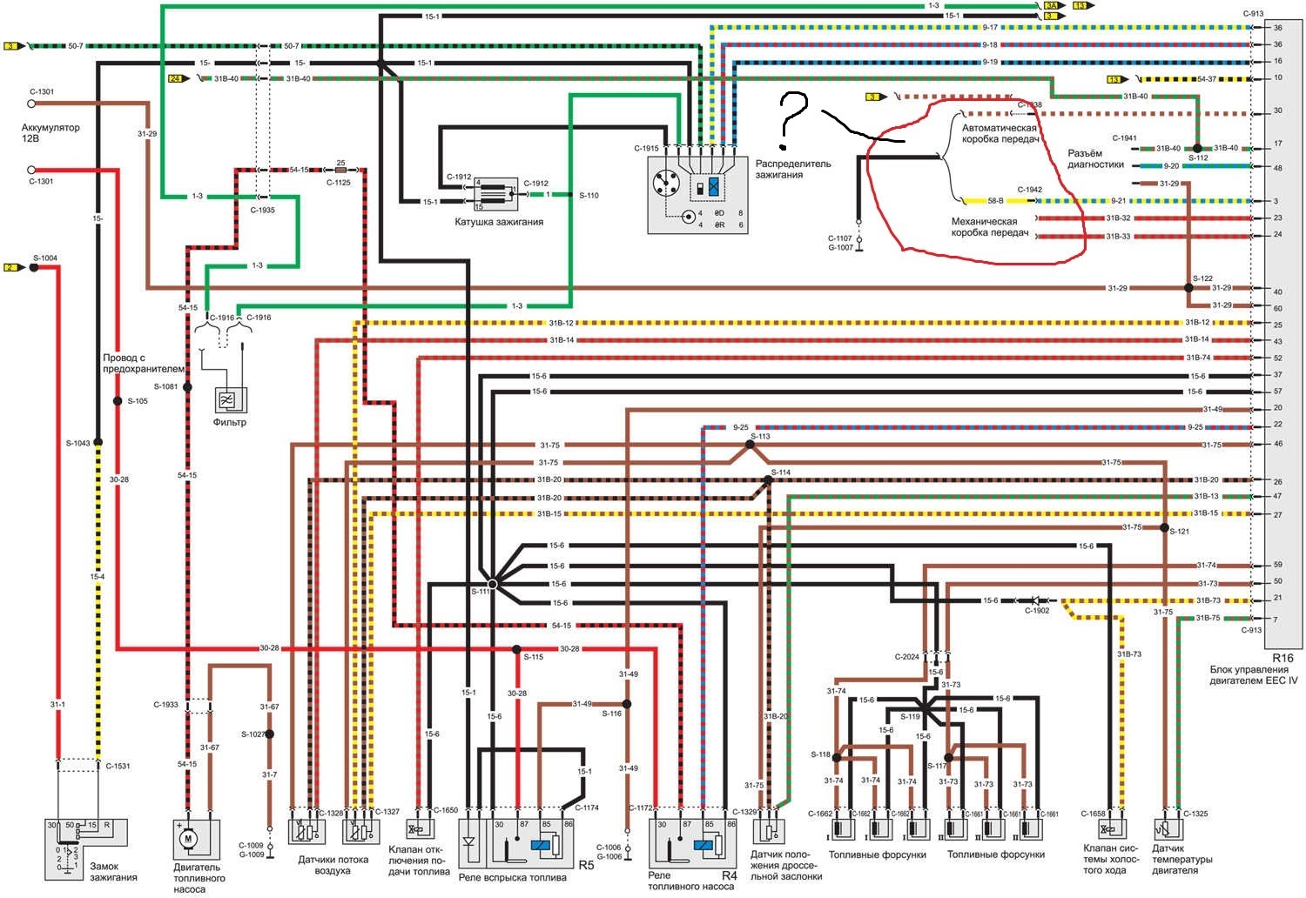This screenshot has width=1306, height=898.
Task: Click the yellow reference tag 24
Action: 174,78
